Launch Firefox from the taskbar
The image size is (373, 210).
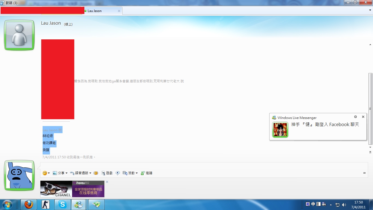pyautogui.click(x=29, y=205)
